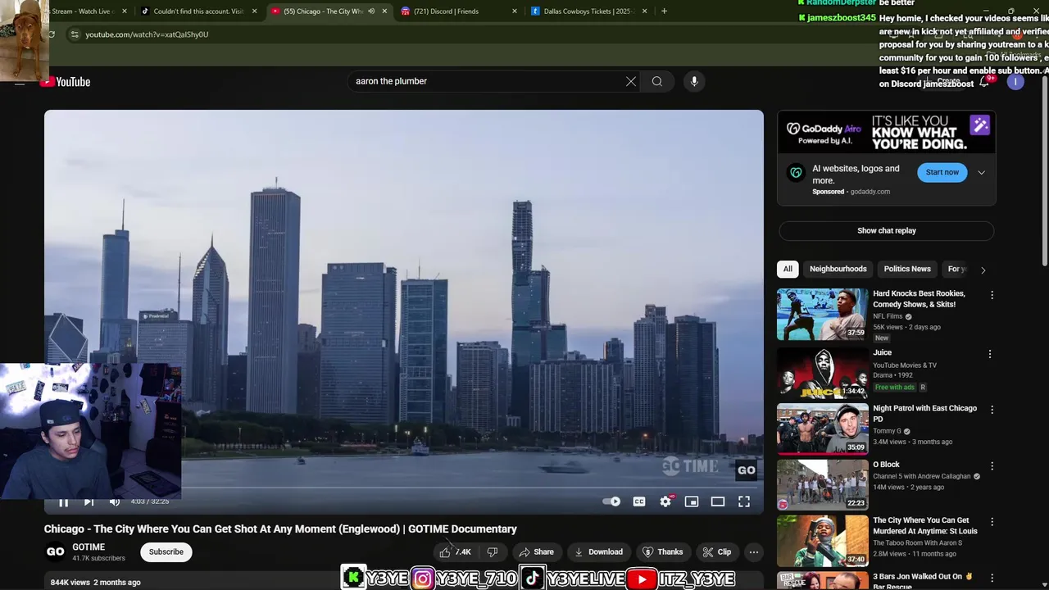
Task: Show more filter chips arrow
Action: tap(983, 270)
